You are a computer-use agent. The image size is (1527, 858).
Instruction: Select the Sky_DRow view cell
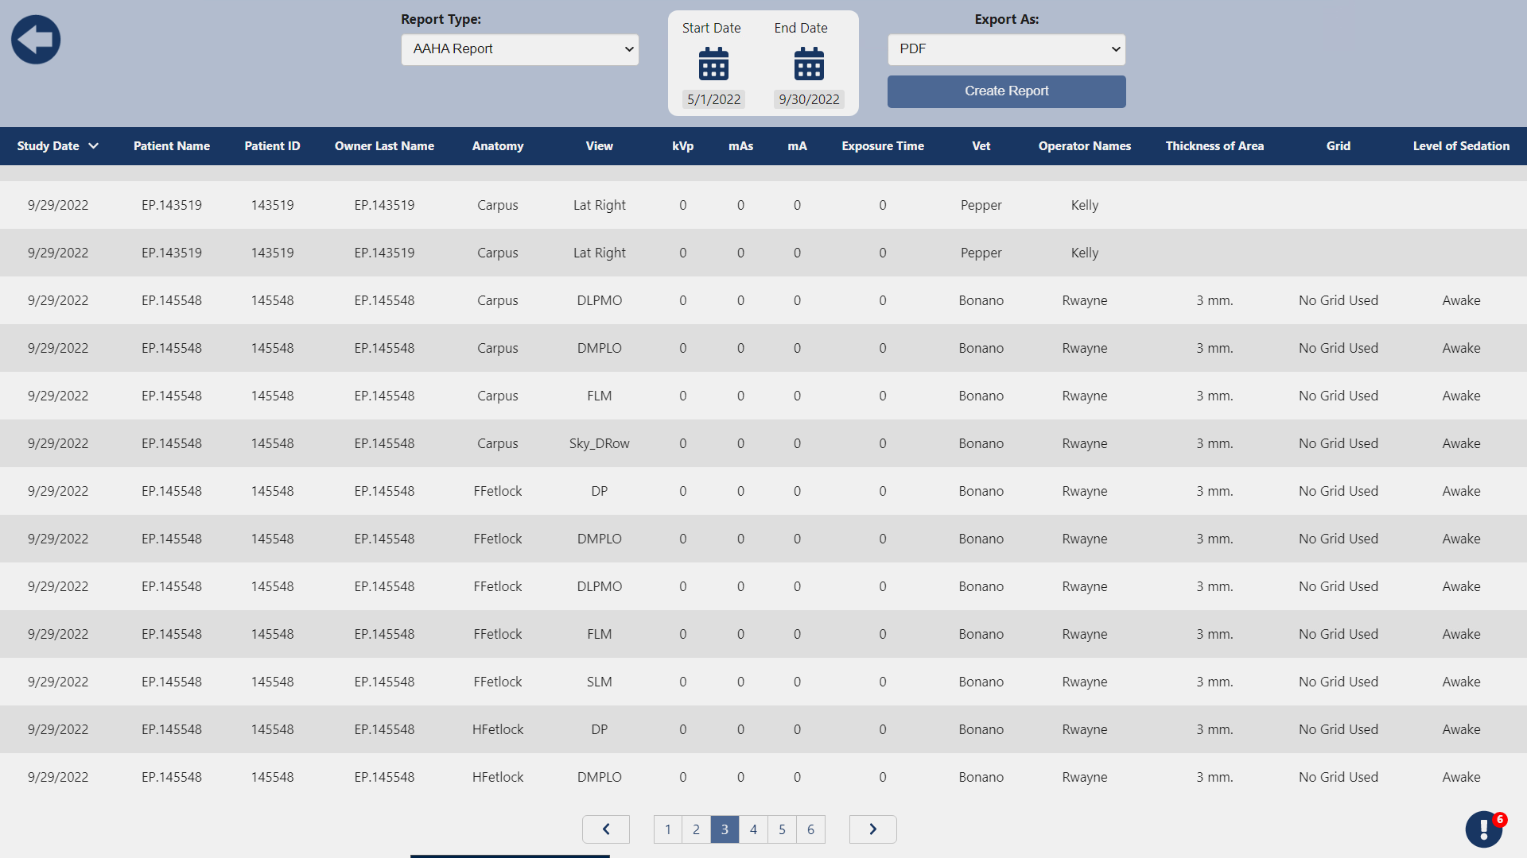click(600, 443)
